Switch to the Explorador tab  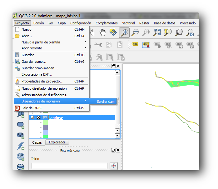(x=57, y=142)
